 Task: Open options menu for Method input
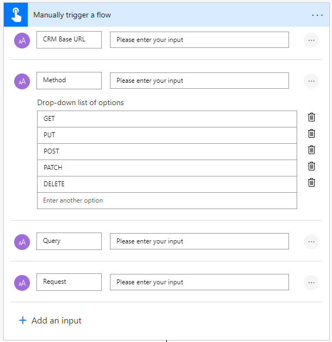pyautogui.click(x=311, y=81)
